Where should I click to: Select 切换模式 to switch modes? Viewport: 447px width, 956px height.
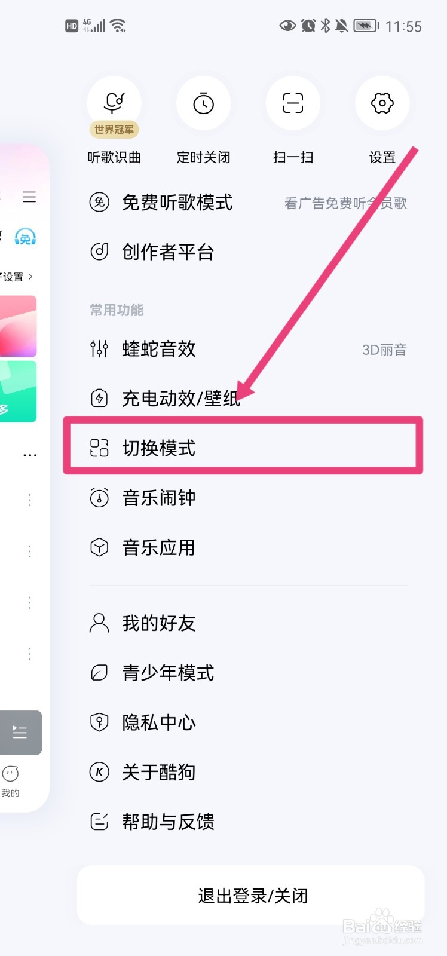click(159, 448)
